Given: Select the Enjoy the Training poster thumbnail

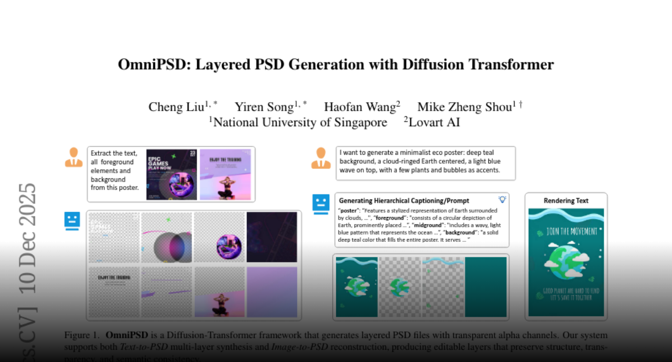Looking at the screenshot, I should (225, 174).
